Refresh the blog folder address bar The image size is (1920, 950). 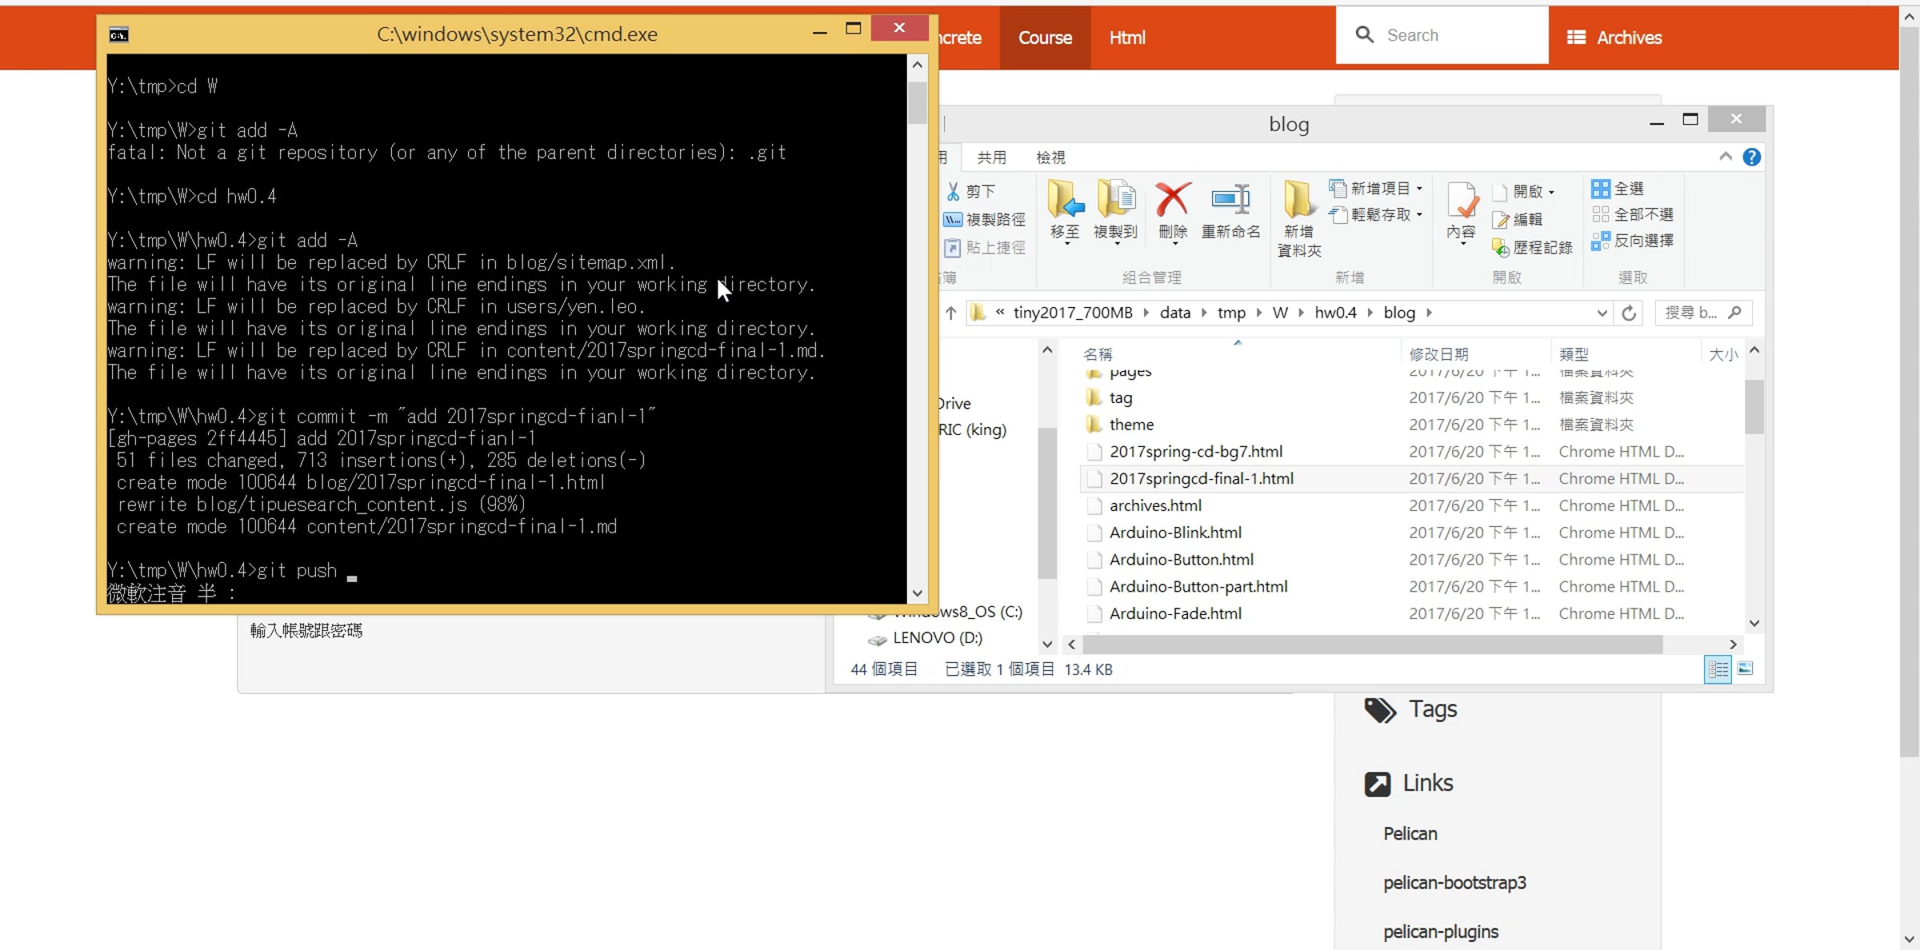click(x=1628, y=313)
